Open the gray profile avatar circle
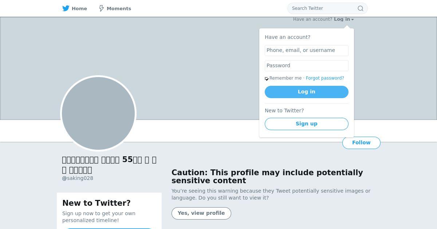 (98, 113)
